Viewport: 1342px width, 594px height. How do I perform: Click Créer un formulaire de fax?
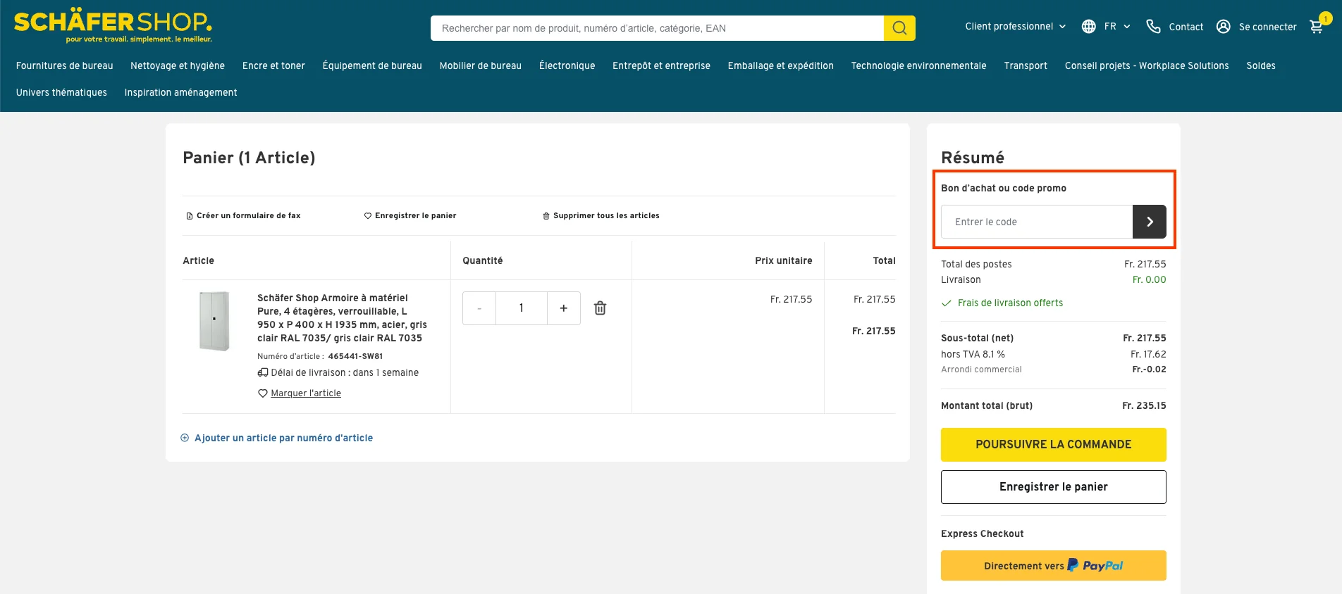(x=243, y=215)
